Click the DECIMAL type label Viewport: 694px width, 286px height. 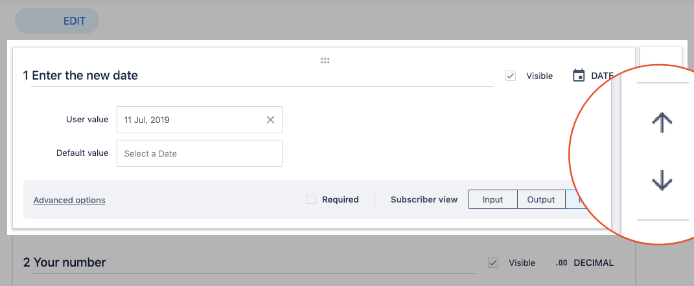pyautogui.click(x=593, y=263)
